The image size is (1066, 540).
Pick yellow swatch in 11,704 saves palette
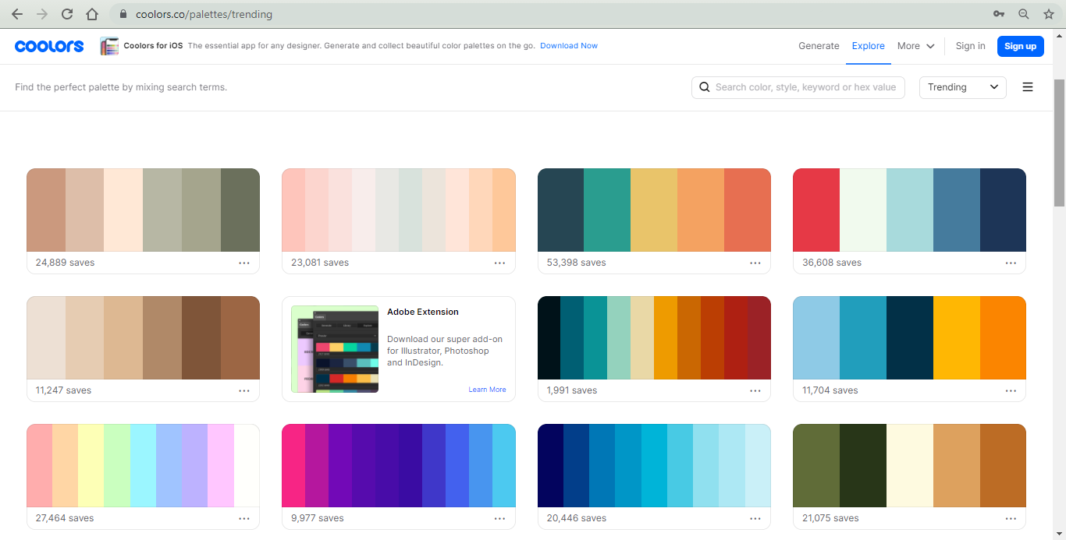[x=956, y=337]
